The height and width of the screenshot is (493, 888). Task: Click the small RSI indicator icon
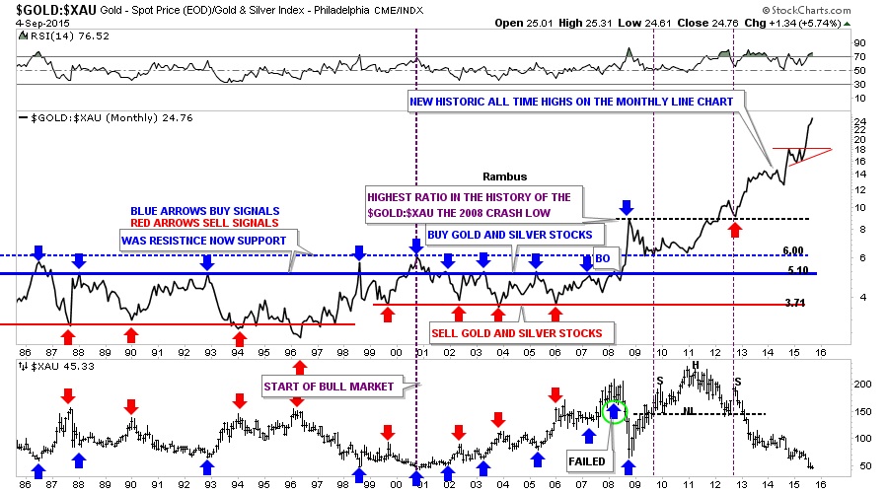(22, 35)
